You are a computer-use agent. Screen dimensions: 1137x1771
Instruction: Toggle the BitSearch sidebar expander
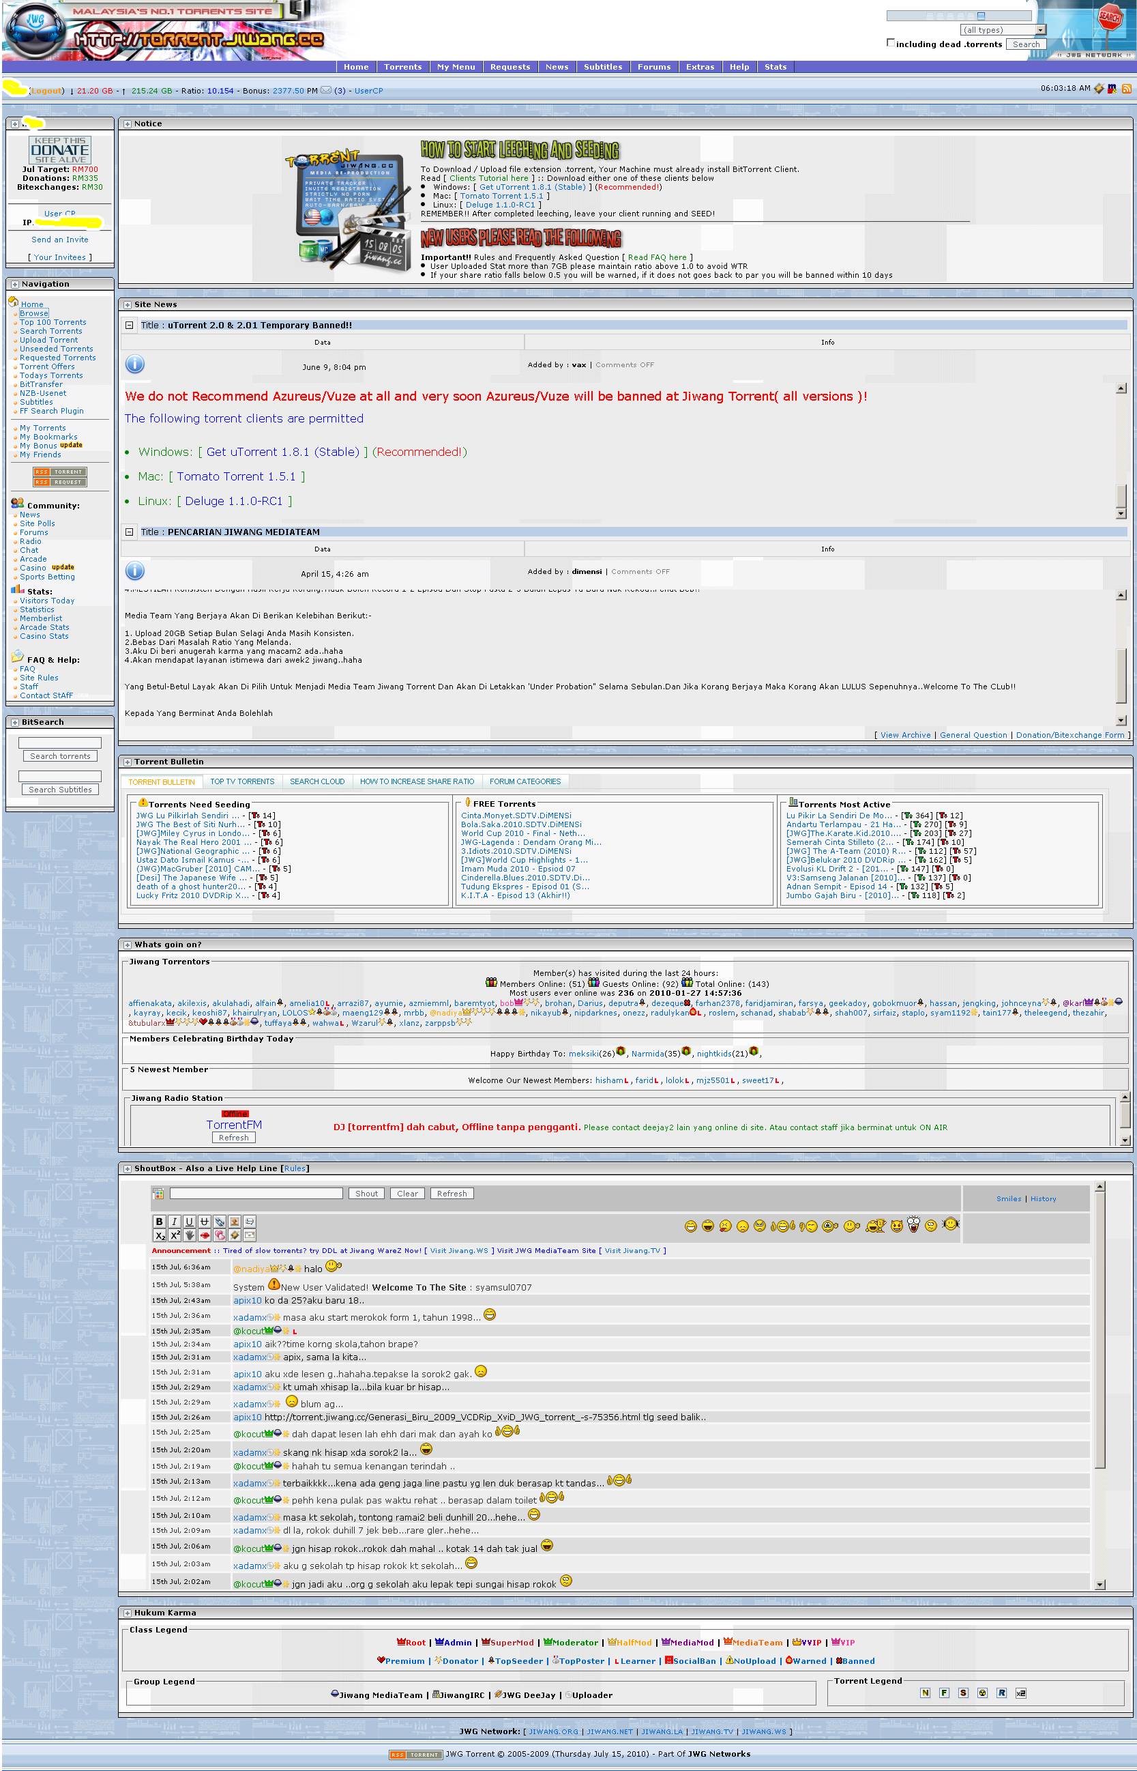(14, 722)
